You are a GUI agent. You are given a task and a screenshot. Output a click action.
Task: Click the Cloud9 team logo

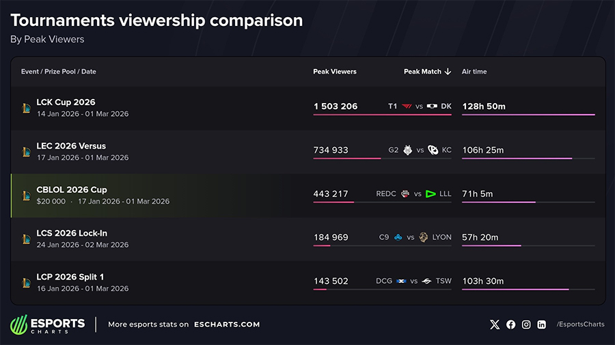click(x=398, y=237)
